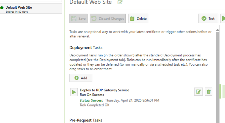Click the green checkmark Test button
Viewport: 225px width, 123px height.
click(208, 18)
